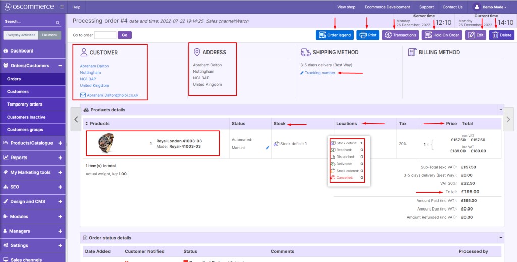Collapse the Products details panel

pyautogui.click(x=501, y=110)
